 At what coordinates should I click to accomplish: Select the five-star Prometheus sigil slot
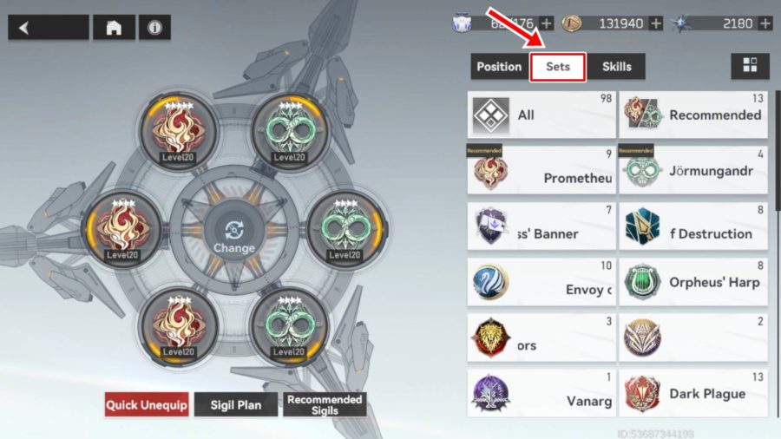[x=178, y=131]
